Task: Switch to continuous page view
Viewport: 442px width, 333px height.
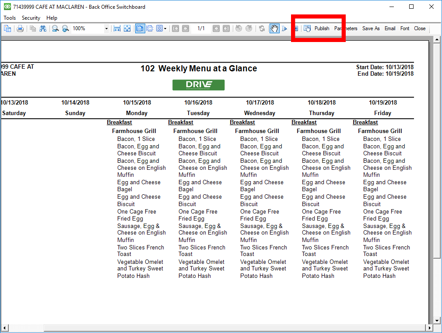Action: [x=150, y=28]
